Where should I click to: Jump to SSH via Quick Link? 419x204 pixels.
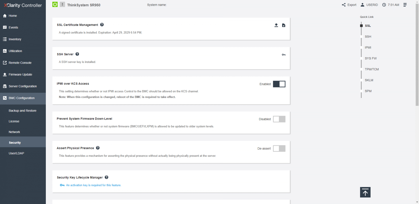tap(368, 37)
